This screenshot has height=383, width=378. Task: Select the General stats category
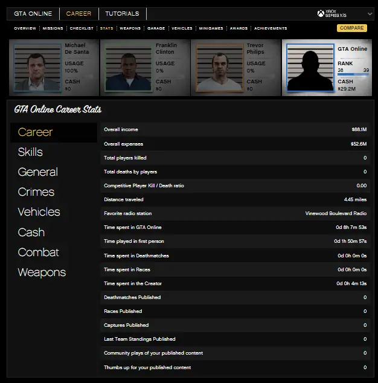[x=38, y=172]
